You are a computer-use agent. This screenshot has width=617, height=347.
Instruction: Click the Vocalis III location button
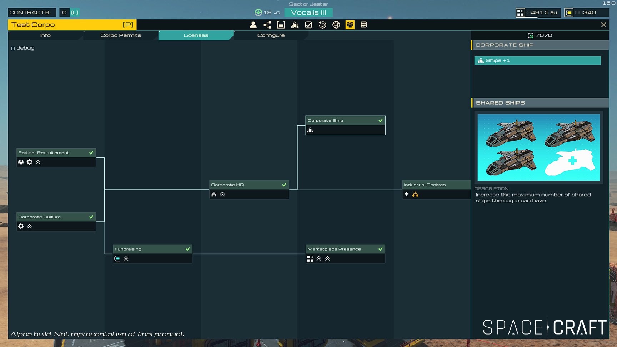308,12
